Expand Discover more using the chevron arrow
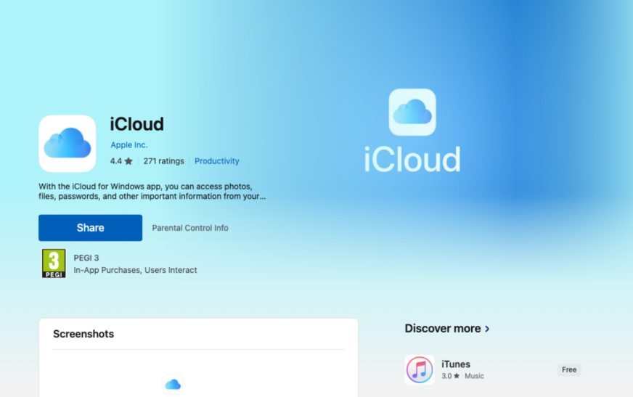Viewport: 633px width, 397px height. tap(487, 329)
